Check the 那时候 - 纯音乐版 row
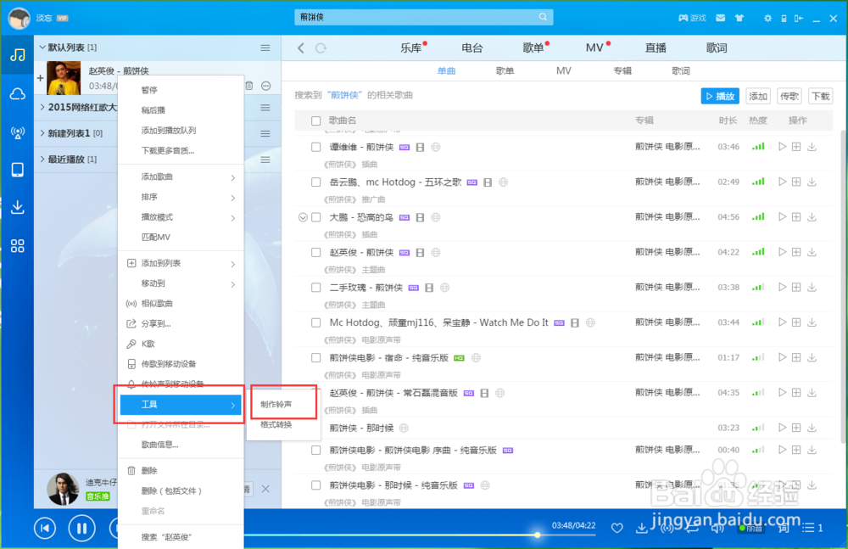848x549 pixels. (x=315, y=485)
